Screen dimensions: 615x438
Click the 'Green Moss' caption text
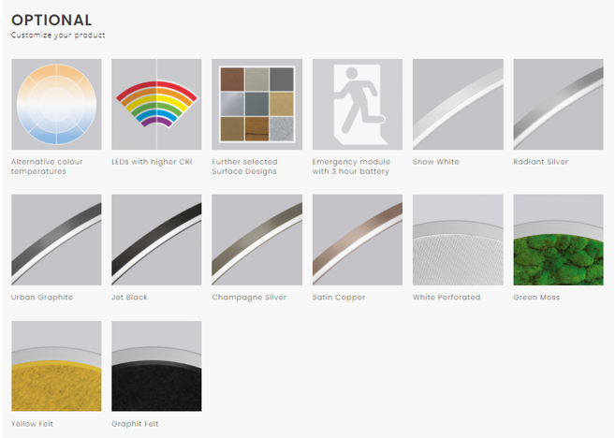[x=536, y=298]
